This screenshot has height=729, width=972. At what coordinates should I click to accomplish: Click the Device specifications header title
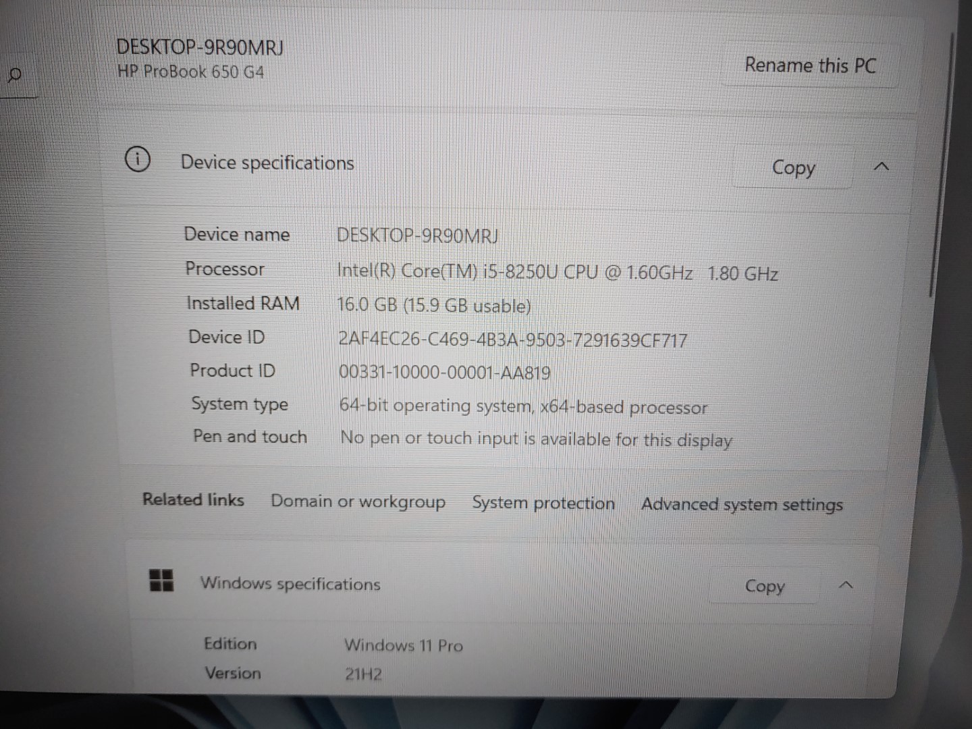(x=267, y=163)
